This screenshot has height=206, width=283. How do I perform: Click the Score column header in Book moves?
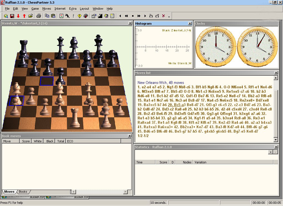click(x=26, y=141)
